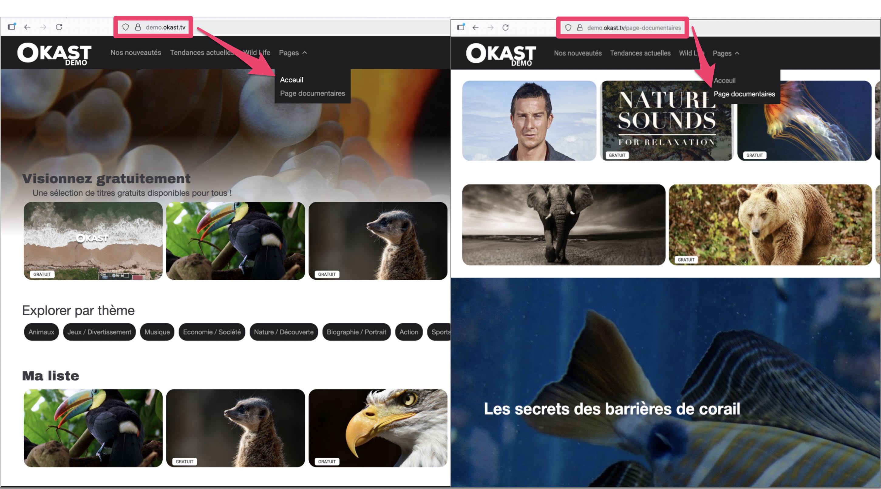Reload the right browser page
Screen dimensions: 881x489
coord(505,27)
